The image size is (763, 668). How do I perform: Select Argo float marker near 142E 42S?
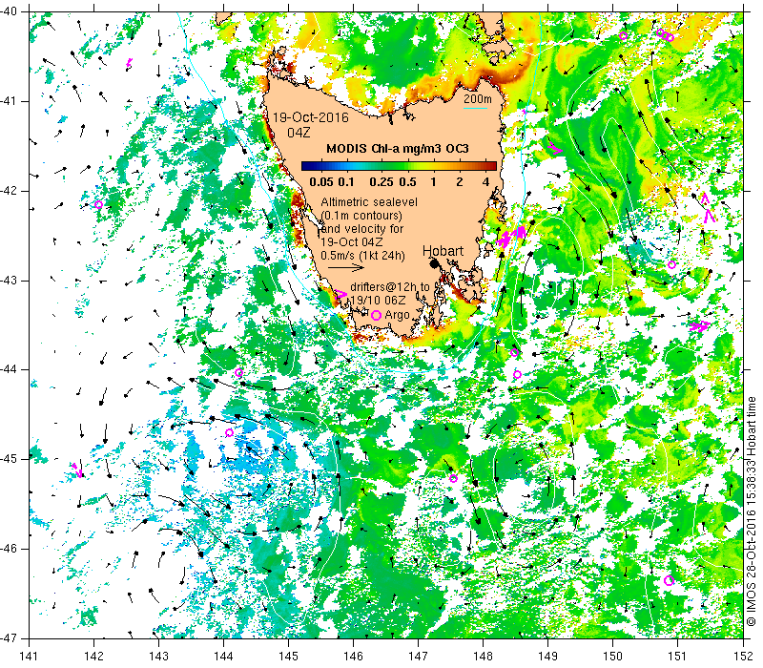pyautogui.click(x=98, y=204)
